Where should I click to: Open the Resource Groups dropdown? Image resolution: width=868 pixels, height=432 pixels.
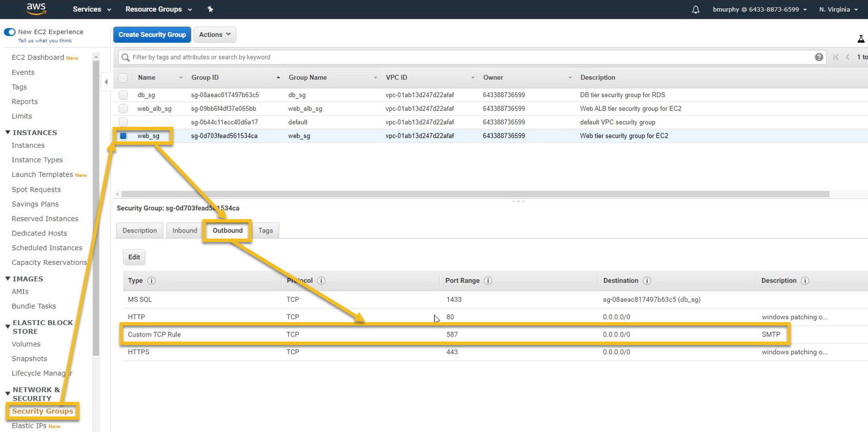(x=158, y=9)
